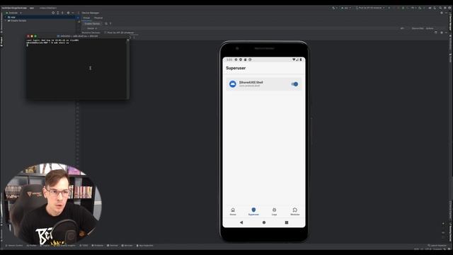Click the running Pixel emulator device tab
453x255 pixels.
119,33
